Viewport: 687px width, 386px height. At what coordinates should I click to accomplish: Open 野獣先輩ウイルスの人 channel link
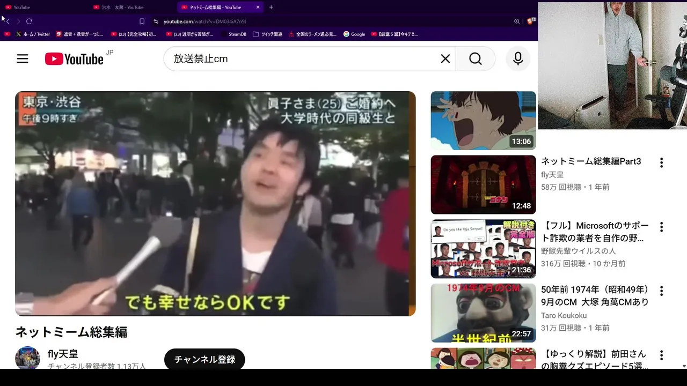(579, 251)
